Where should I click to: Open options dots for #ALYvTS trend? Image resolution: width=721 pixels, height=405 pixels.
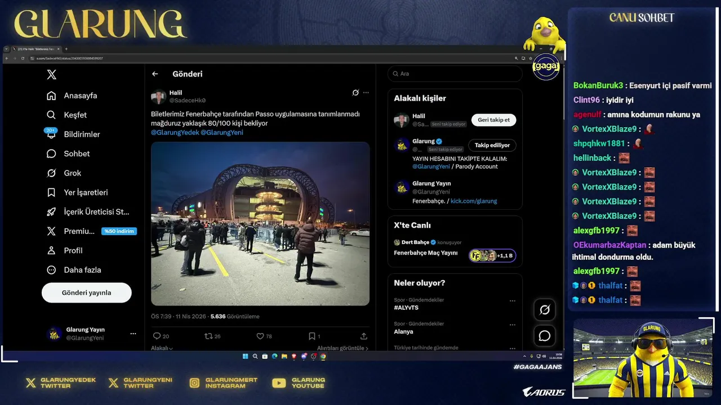point(513,301)
